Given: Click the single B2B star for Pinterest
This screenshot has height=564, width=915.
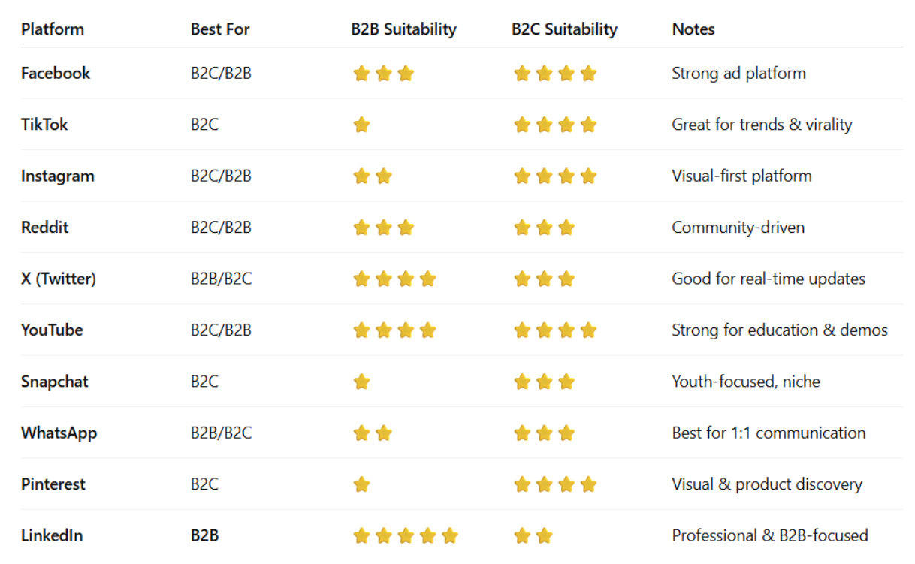Looking at the screenshot, I should tap(361, 484).
